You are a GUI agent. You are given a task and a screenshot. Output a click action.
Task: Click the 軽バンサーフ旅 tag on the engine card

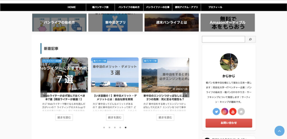tap(150, 61)
